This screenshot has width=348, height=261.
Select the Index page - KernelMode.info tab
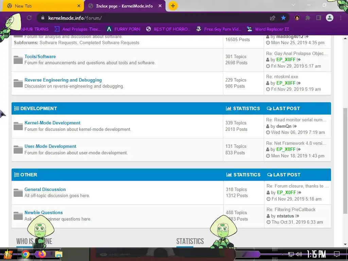click(x=125, y=6)
